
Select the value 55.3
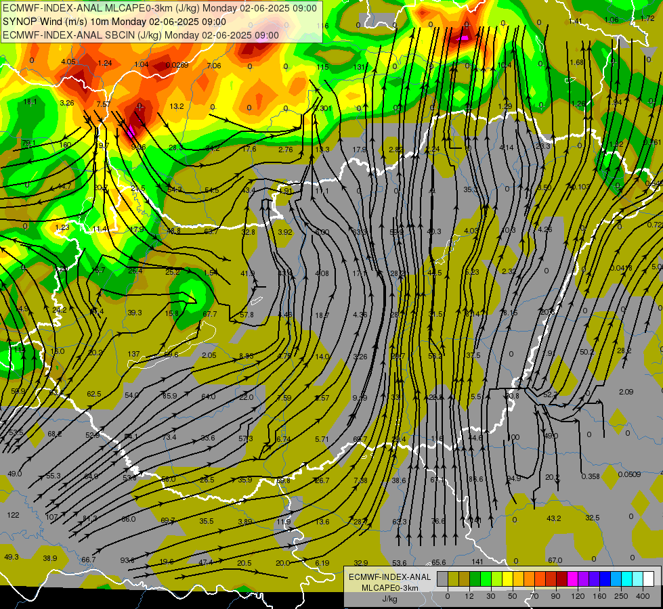pyautogui.click(x=54, y=476)
